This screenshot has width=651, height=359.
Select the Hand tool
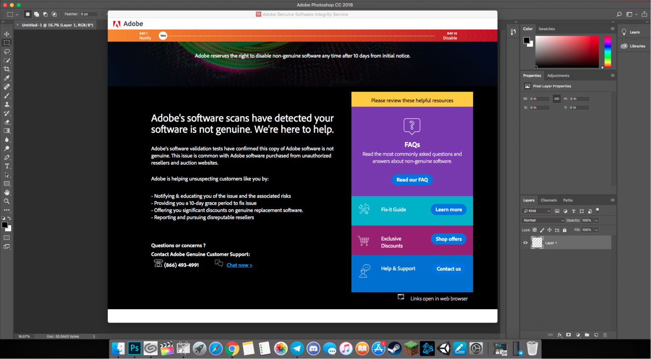point(7,192)
